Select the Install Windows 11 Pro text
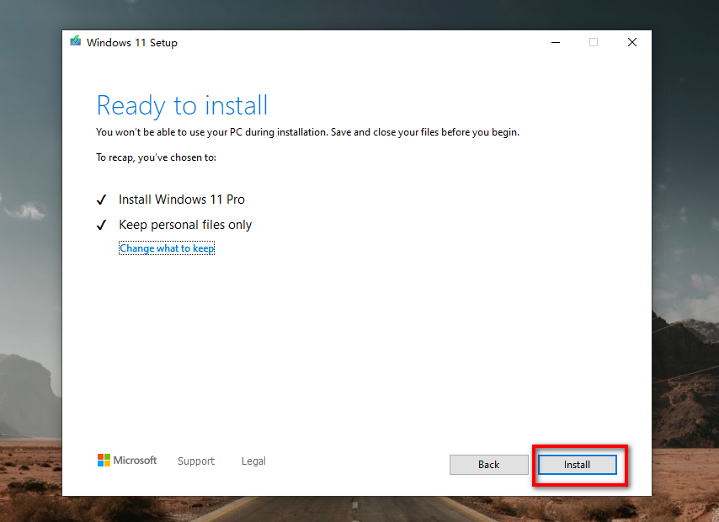Viewport: 719px width, 522px height. [182, 200]
